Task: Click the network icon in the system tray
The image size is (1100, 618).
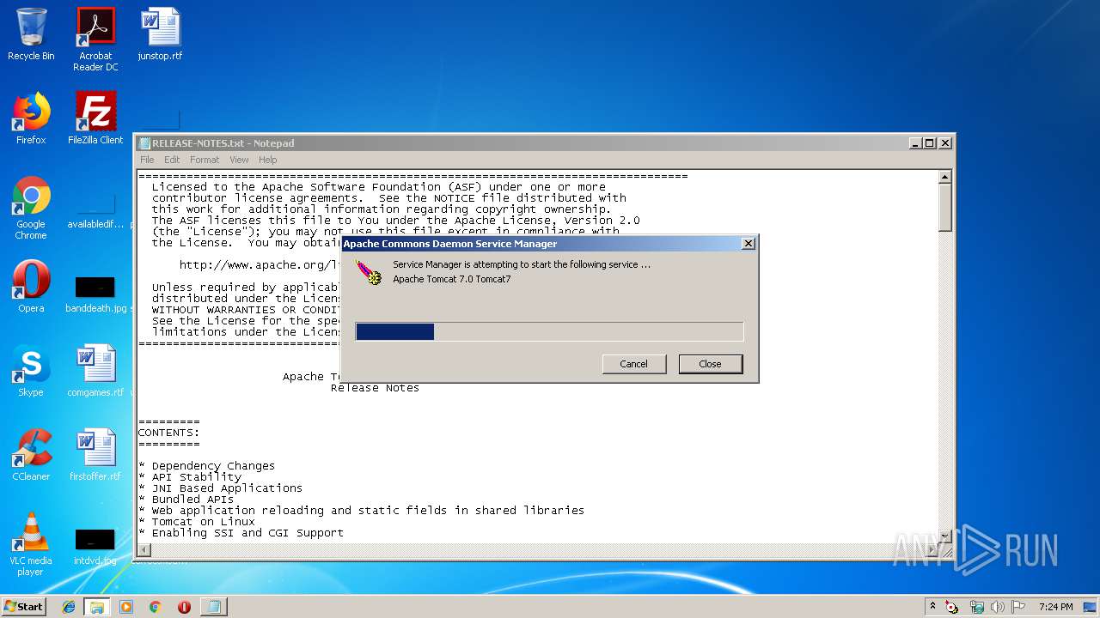Action: click(976, 607)
